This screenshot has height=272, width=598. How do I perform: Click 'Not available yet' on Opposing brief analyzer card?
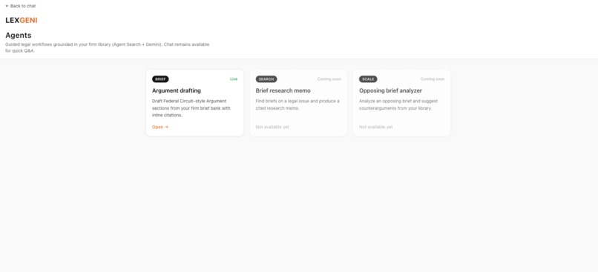pyautogui.click(x=375, y=127)
